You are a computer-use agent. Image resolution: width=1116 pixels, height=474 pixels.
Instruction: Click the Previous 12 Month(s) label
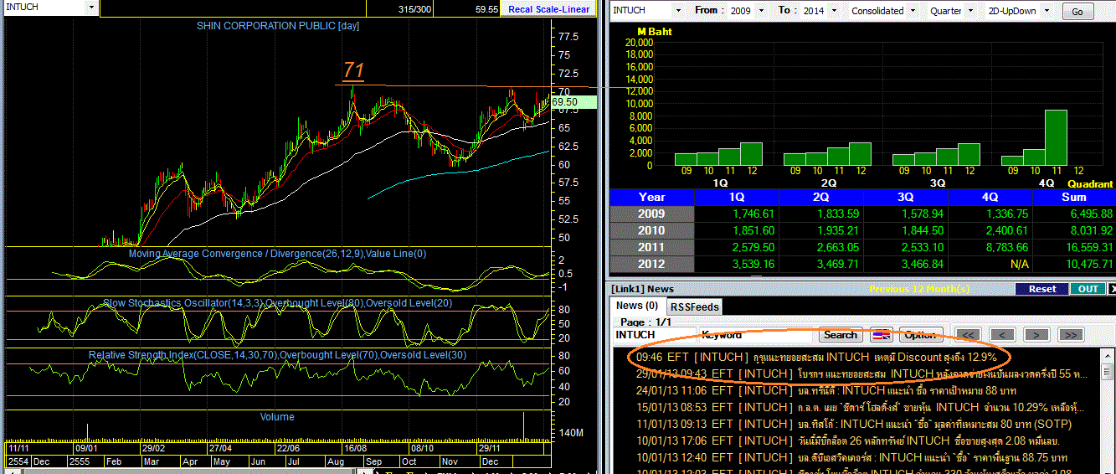919,289
